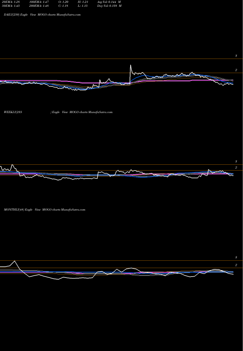Click the open price O: 1.20
This screenshot has width=243, height=351.
pos(63,2)
